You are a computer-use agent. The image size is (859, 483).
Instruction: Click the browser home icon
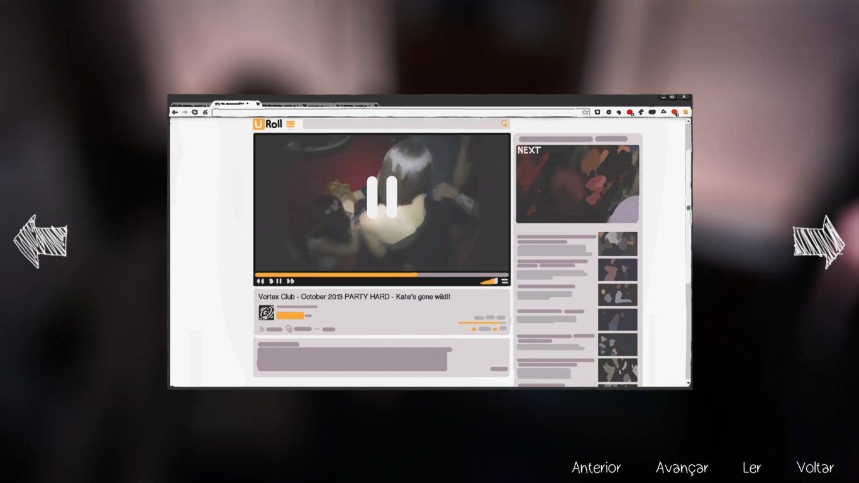205,112
